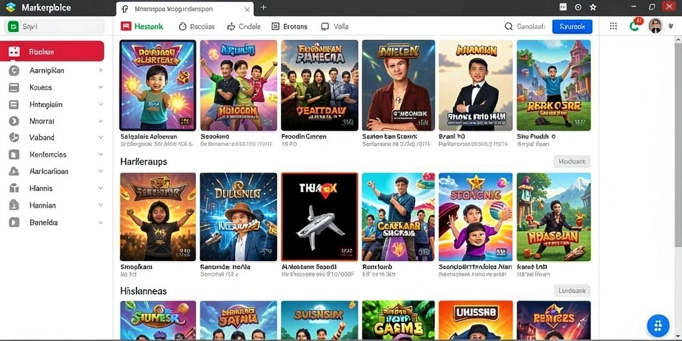The image size is (682, 341).
Task: Open the Hestank tab
Action: click(143, 27)
